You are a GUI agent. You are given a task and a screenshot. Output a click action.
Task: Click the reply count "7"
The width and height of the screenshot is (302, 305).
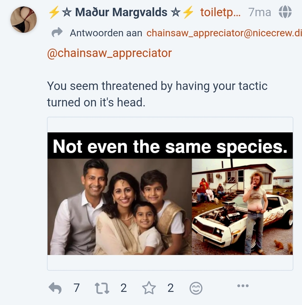[77, 288]
